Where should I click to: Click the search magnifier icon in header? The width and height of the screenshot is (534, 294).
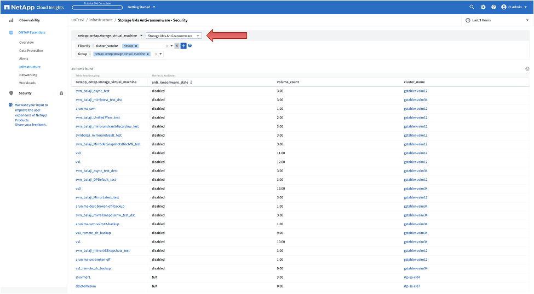472,7
